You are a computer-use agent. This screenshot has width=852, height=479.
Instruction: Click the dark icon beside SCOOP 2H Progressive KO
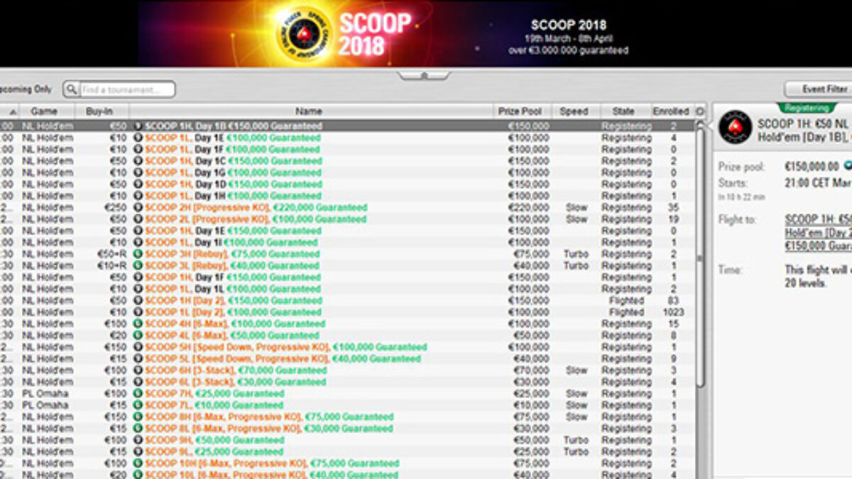pyautogui.click(x=138, y=208)
